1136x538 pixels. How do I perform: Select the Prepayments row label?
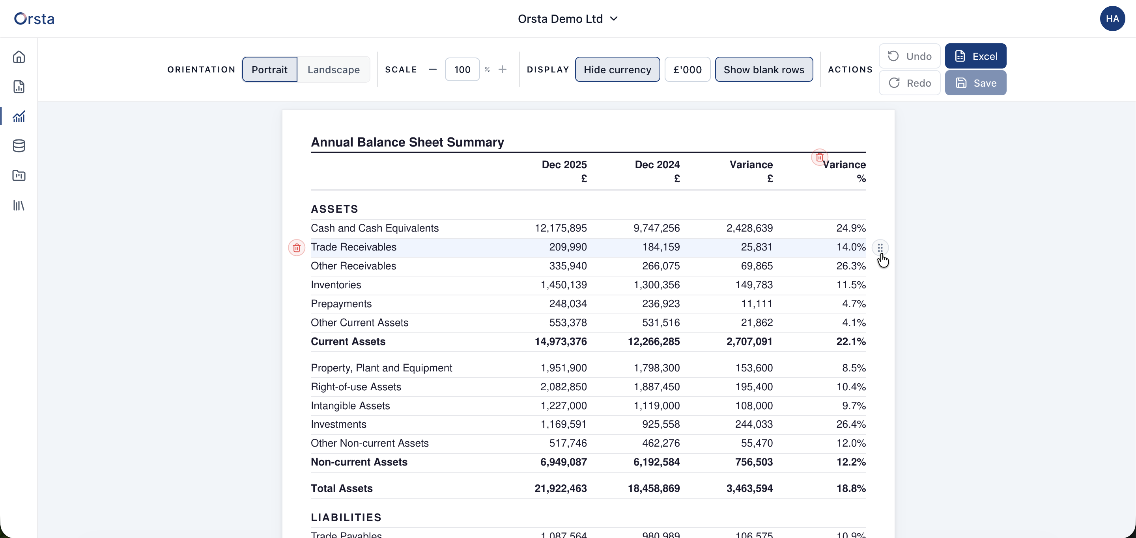pos(341,304)
